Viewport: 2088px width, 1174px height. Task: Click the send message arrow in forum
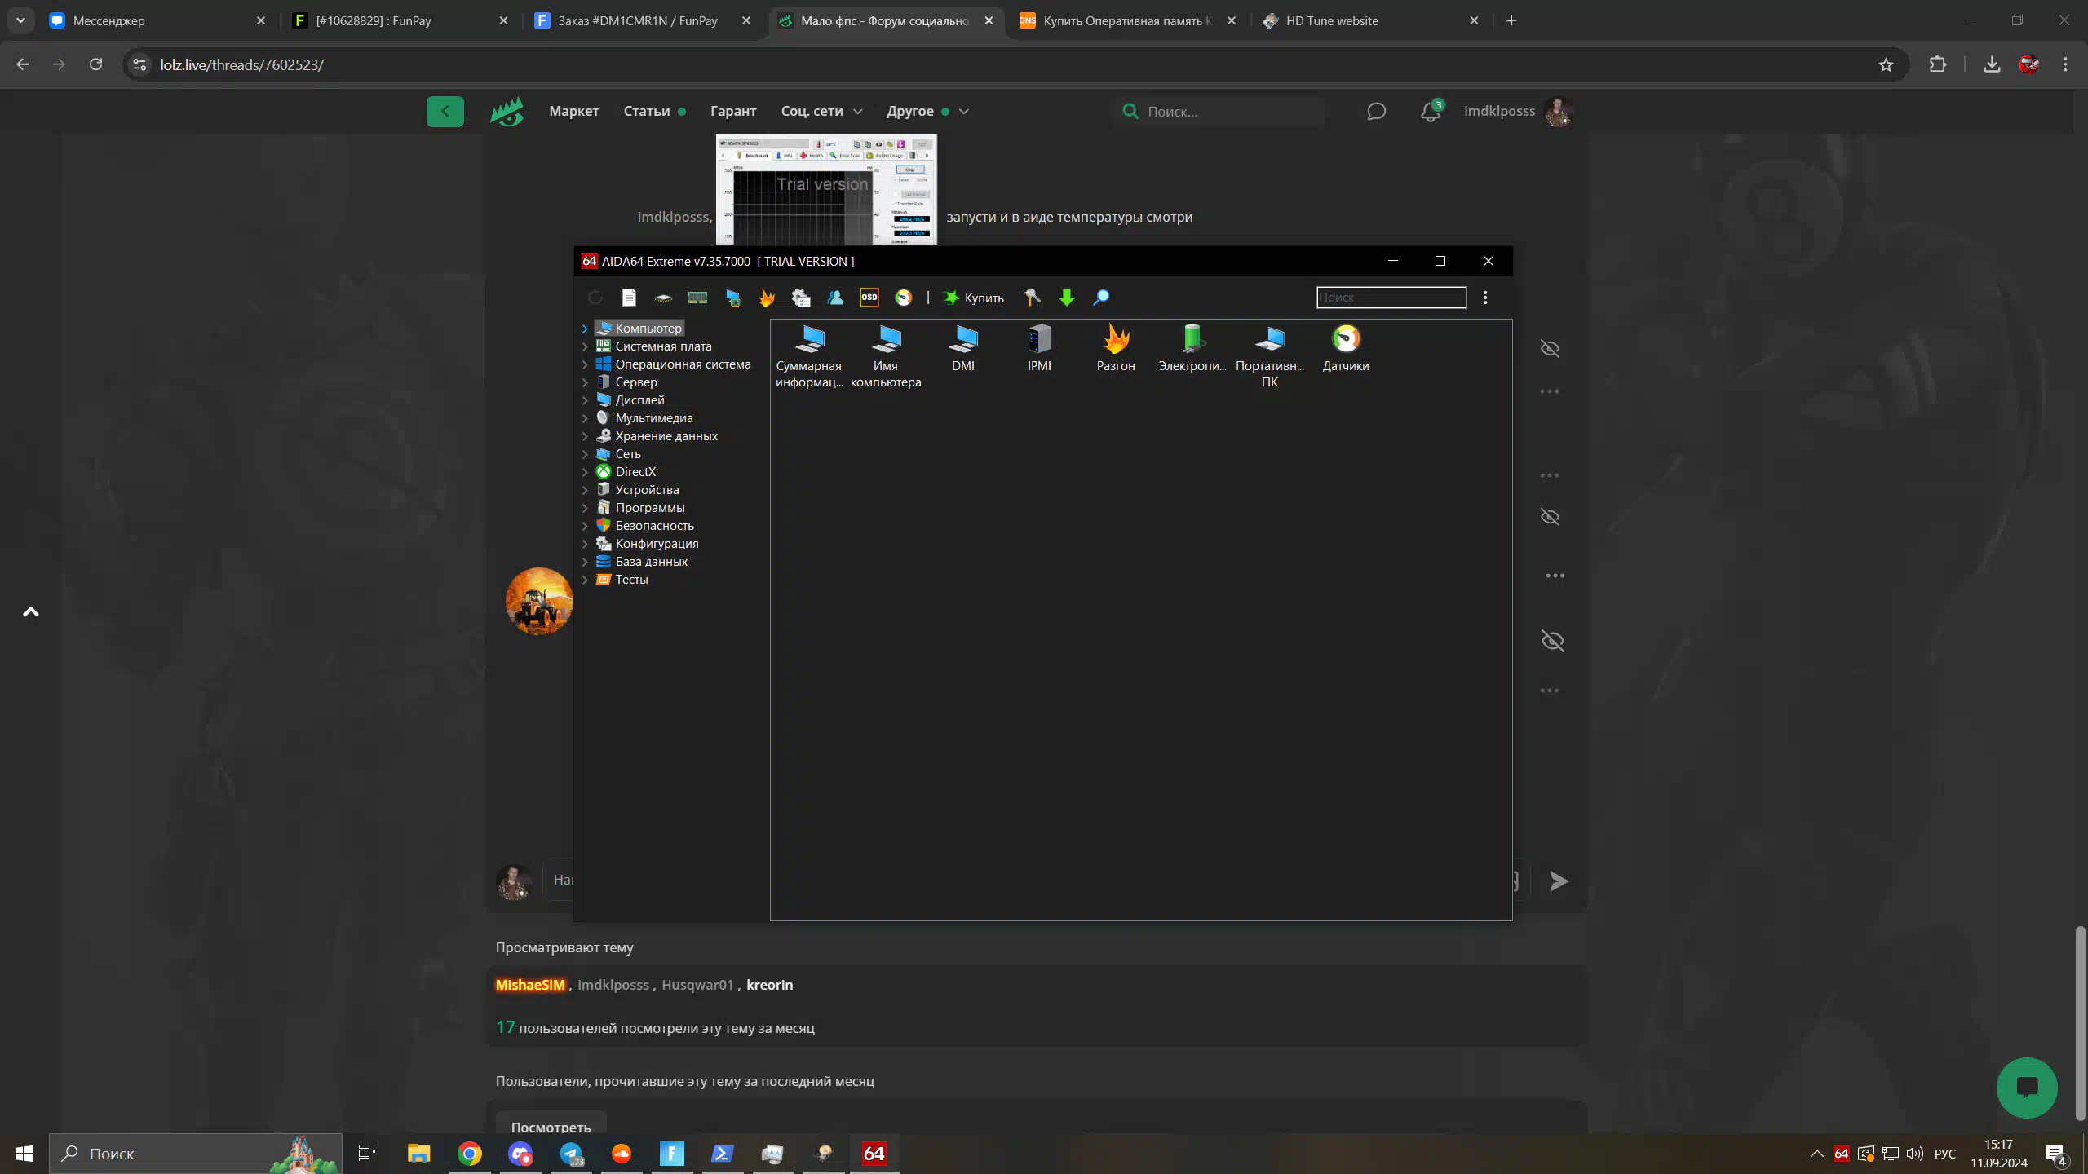pos(1559,880)
